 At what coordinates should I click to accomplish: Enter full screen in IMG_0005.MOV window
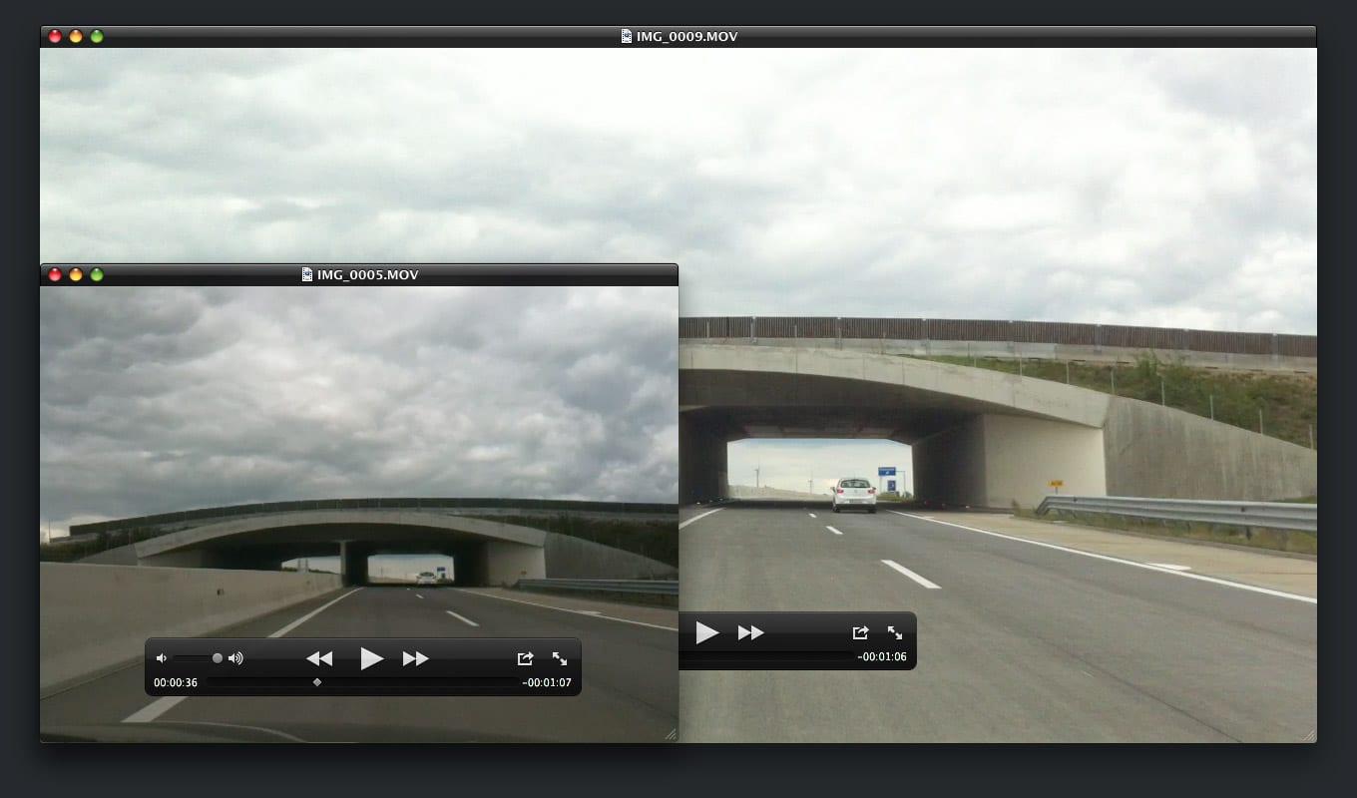click(x=560, y=658)
